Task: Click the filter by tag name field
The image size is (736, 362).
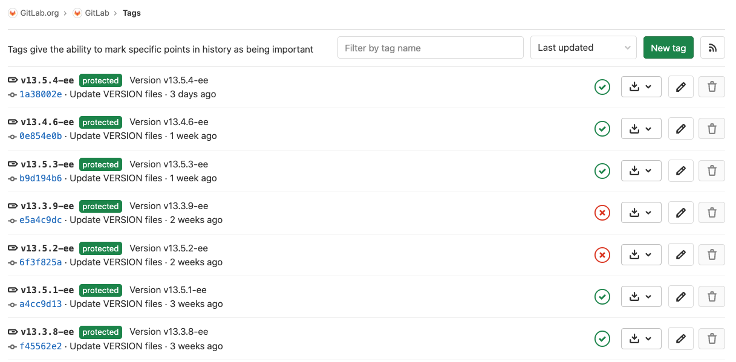Action: click(x=430, y=47)
